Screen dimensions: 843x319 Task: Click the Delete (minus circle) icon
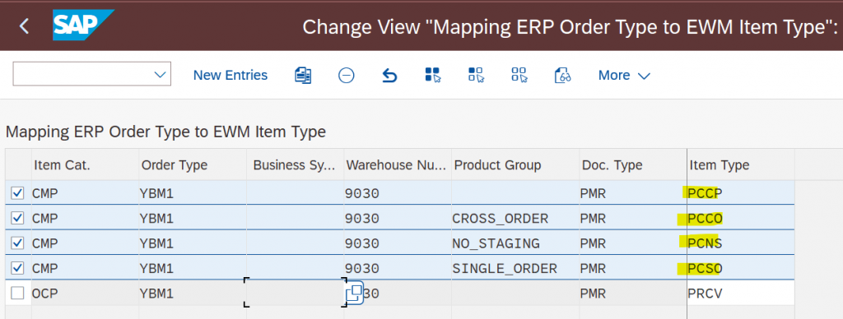pos(347,75)
